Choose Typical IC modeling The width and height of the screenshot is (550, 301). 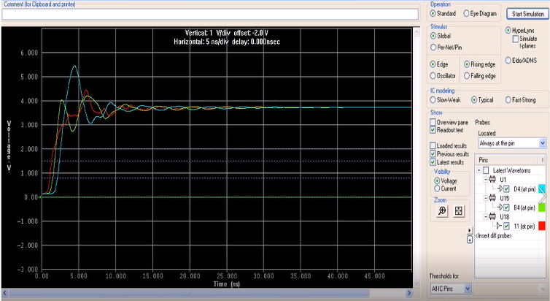(474, 100)
